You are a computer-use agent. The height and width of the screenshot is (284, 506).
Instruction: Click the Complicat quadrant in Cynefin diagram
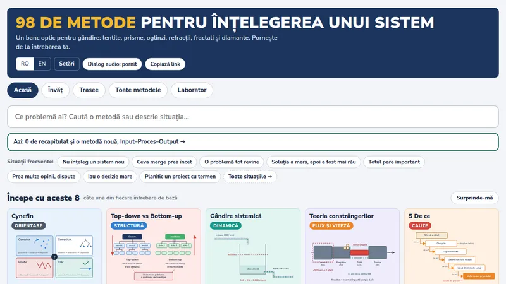tap(74, 246)
